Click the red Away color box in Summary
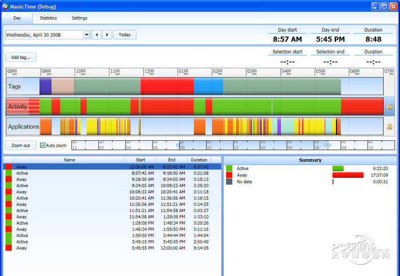This screenshot has width=400, height=276. (x=229, y=175)
